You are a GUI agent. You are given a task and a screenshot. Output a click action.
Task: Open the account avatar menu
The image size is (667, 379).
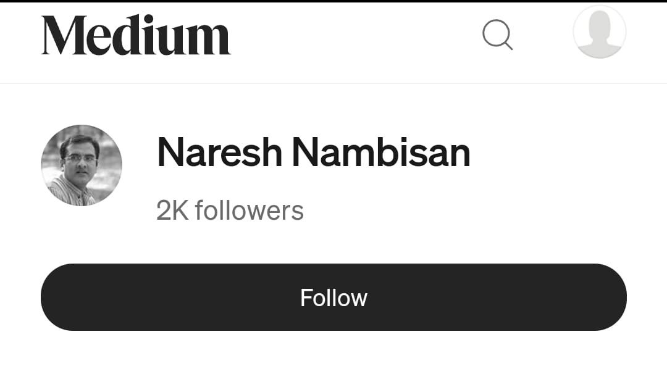(599, 33)
